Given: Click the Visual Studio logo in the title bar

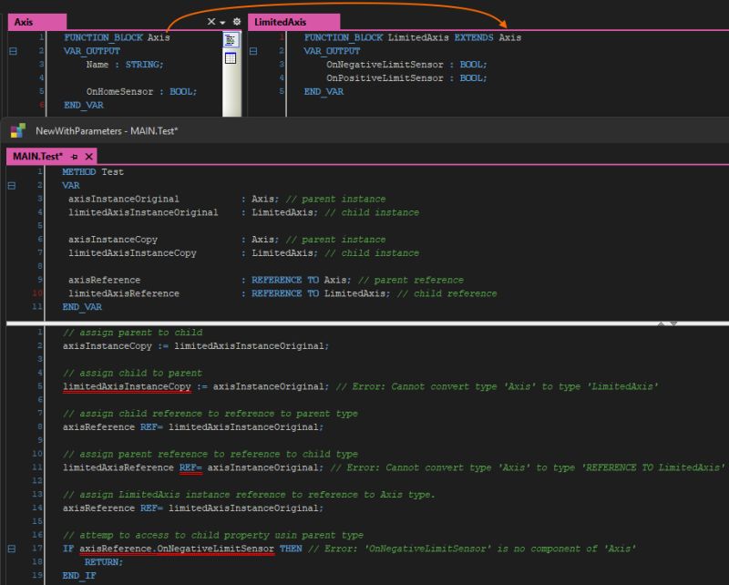Looking at the screenshot, I should pyautogui.click(x=17, y=130).
